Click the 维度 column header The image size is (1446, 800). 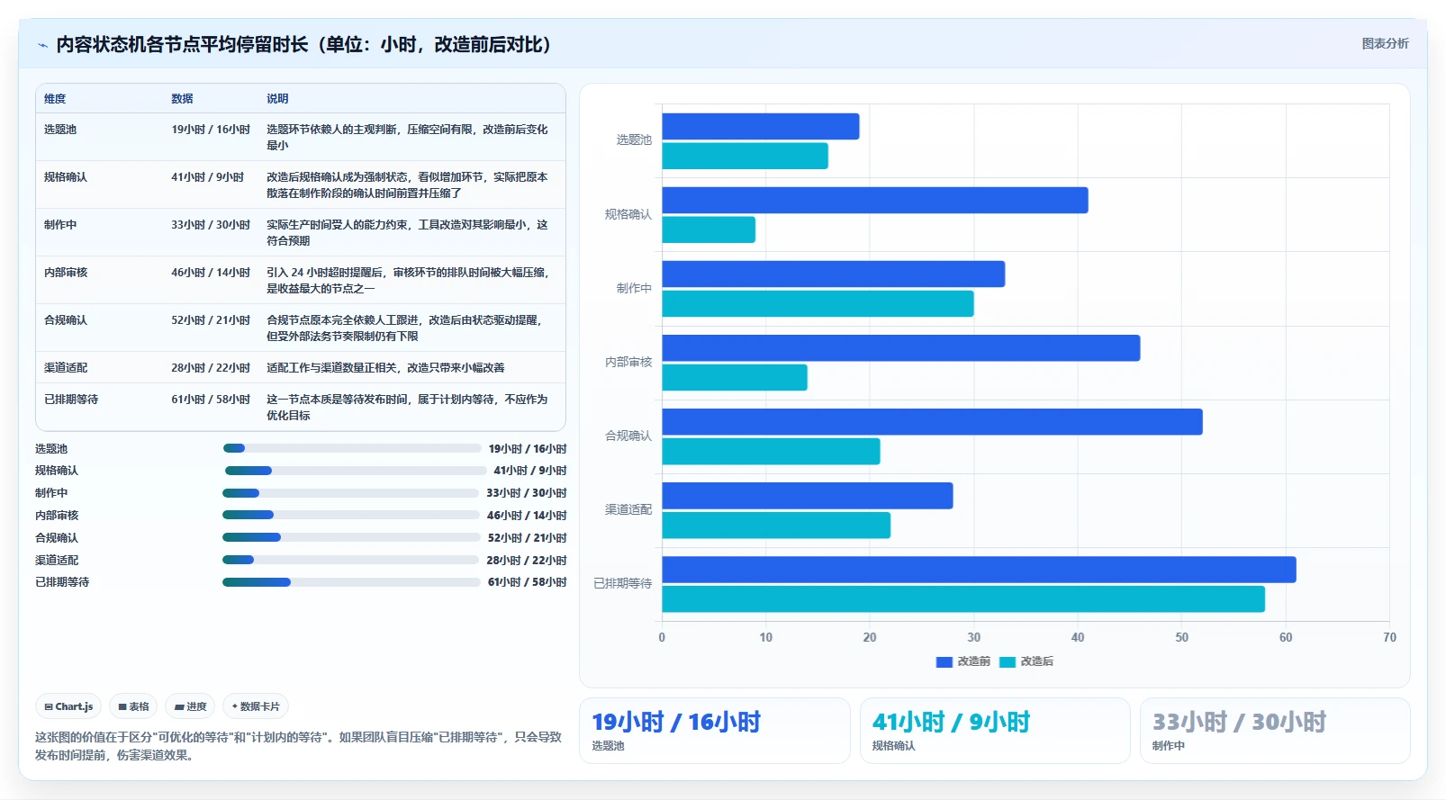[x=55, y=99]
